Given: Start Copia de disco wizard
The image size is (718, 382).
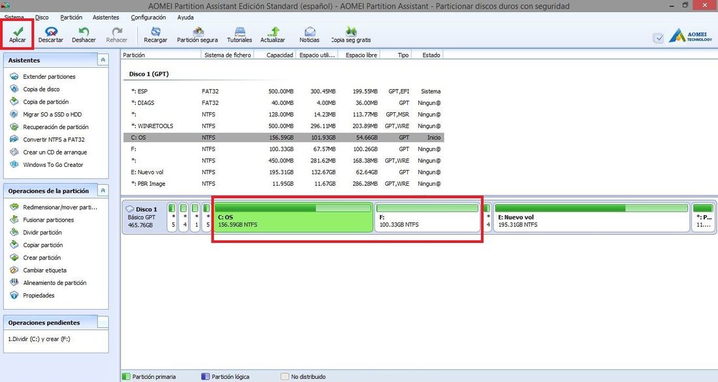Looking at the screenshot, I should point(41,89).
